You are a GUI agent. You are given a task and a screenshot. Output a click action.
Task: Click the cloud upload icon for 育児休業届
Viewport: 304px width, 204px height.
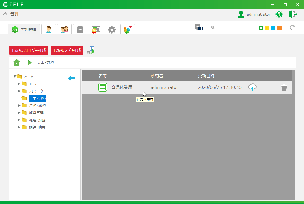(x=252, y=87)
